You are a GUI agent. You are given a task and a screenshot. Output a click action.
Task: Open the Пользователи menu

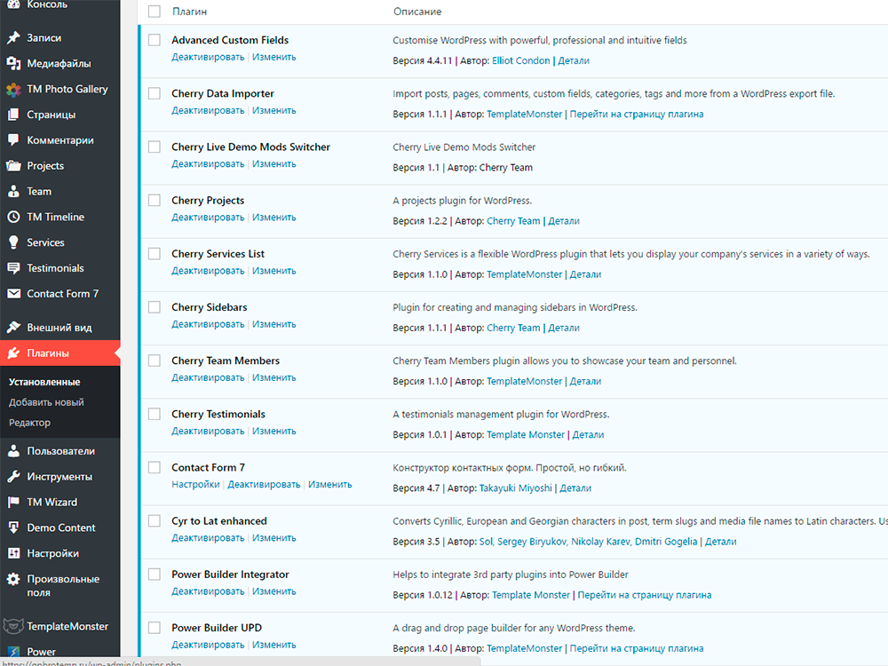[x=61, y=451]
